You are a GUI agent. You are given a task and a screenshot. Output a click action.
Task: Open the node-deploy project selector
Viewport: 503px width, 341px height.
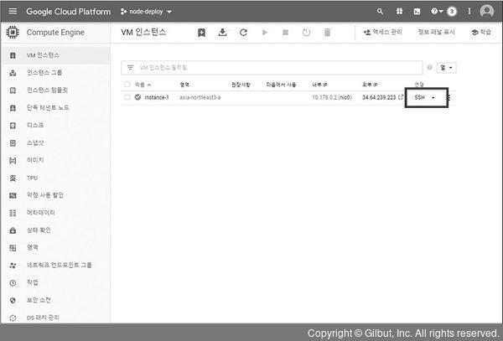click(x=146, y=12)
